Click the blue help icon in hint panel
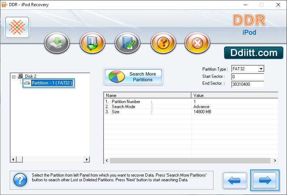This screenshot has width=287, height=195. 20,180
